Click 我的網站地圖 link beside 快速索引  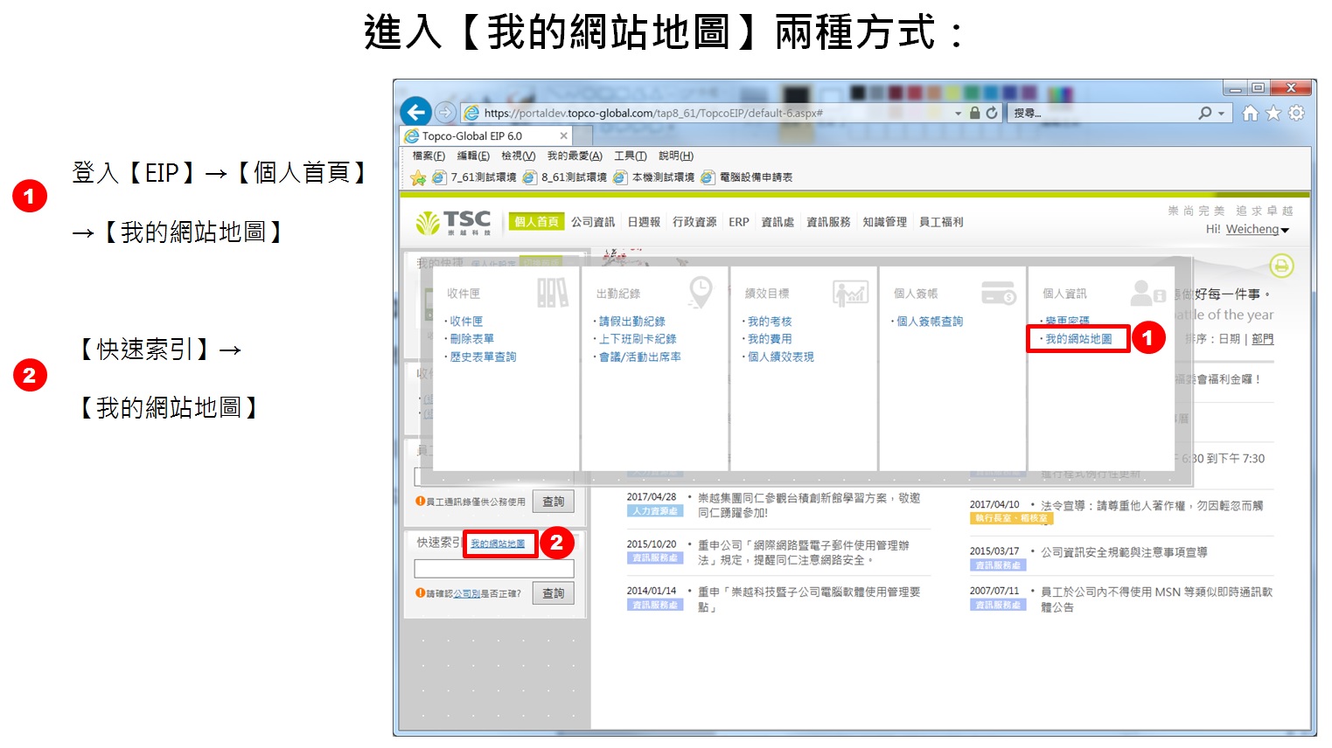tap(499, 544)
